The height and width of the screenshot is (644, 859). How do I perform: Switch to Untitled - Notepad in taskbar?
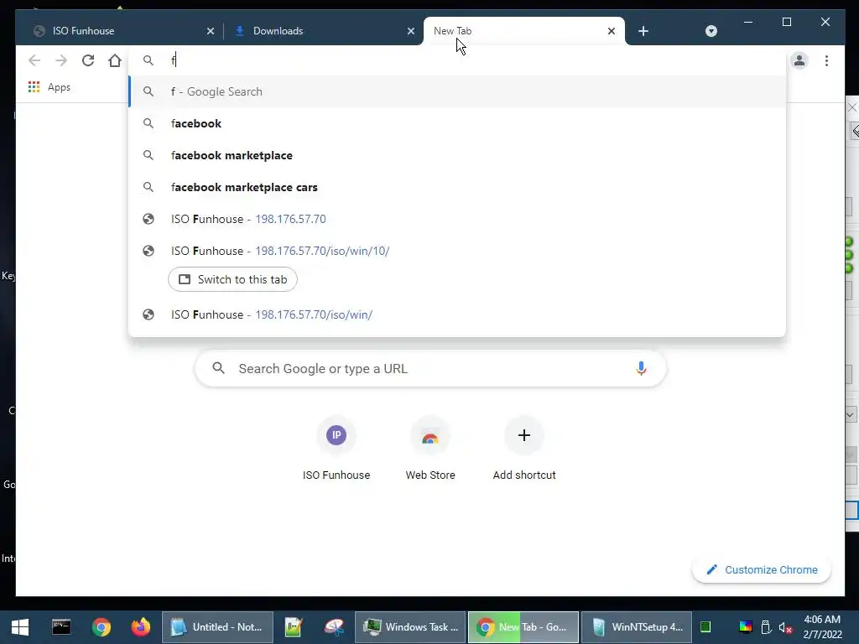point(217,627)
